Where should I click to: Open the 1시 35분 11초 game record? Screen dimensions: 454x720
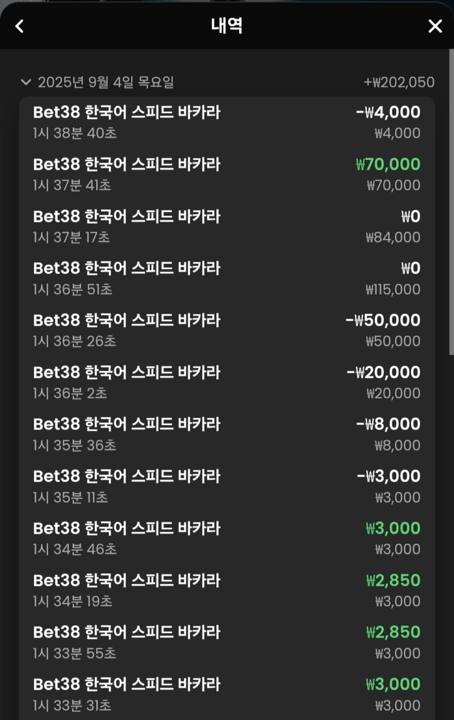(x=226, y=486)
